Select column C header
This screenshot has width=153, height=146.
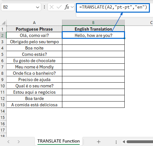pos(151,23)
